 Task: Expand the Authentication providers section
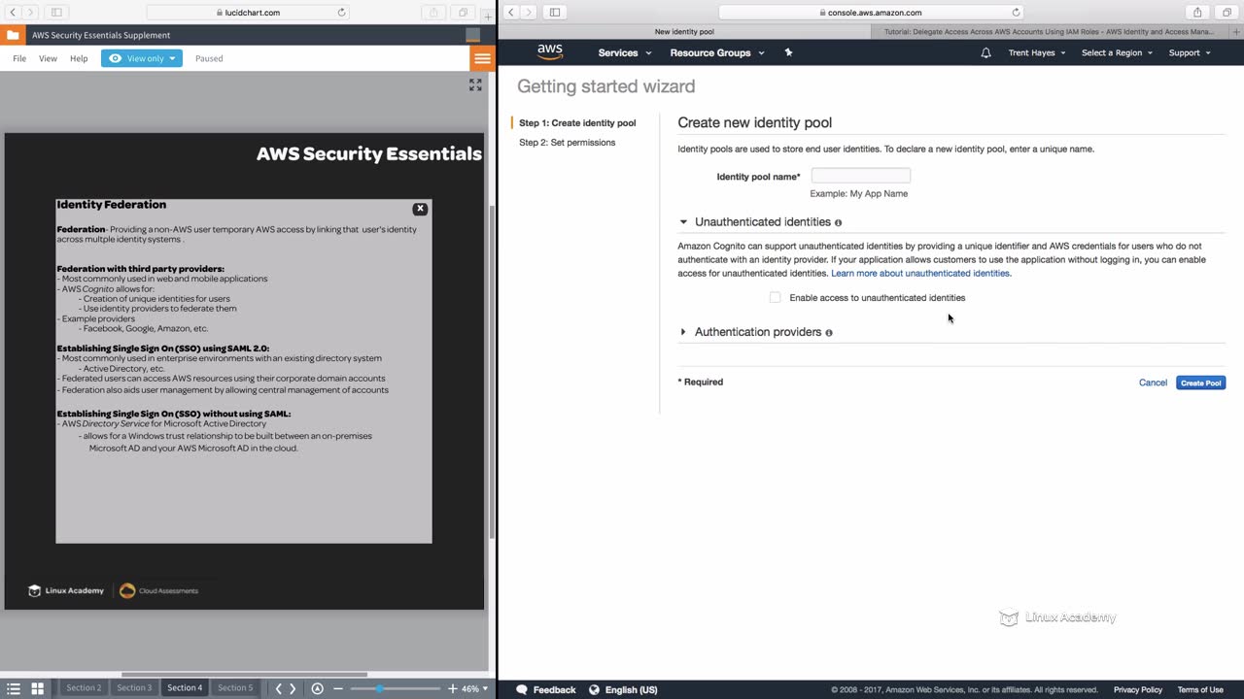(x=683, y=332)
